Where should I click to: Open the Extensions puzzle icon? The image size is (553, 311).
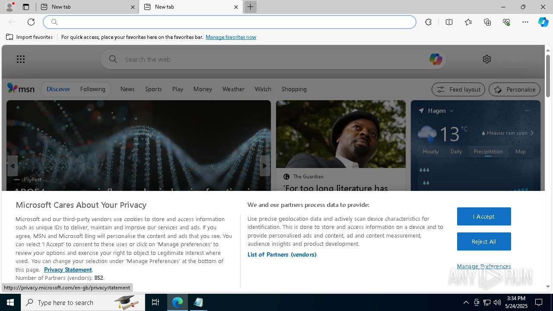coord(428,22)
